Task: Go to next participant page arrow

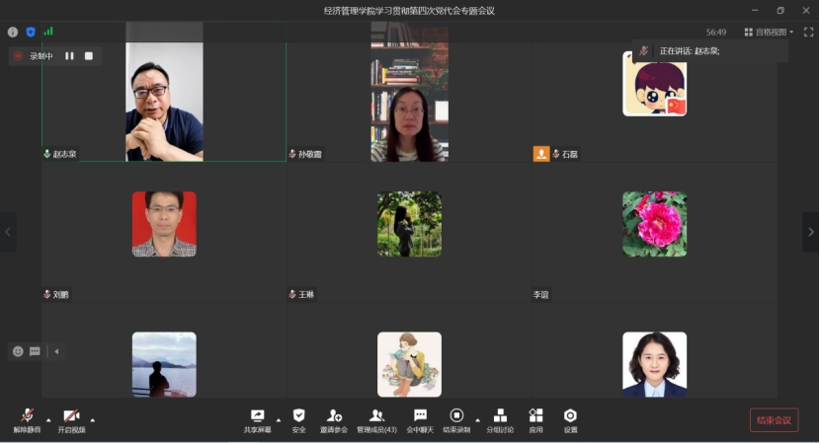Action: pyautogui.click(x=810, y=232)
